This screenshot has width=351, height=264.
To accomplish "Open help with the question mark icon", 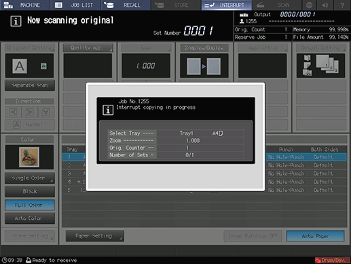I will click(x=342, y=5).
